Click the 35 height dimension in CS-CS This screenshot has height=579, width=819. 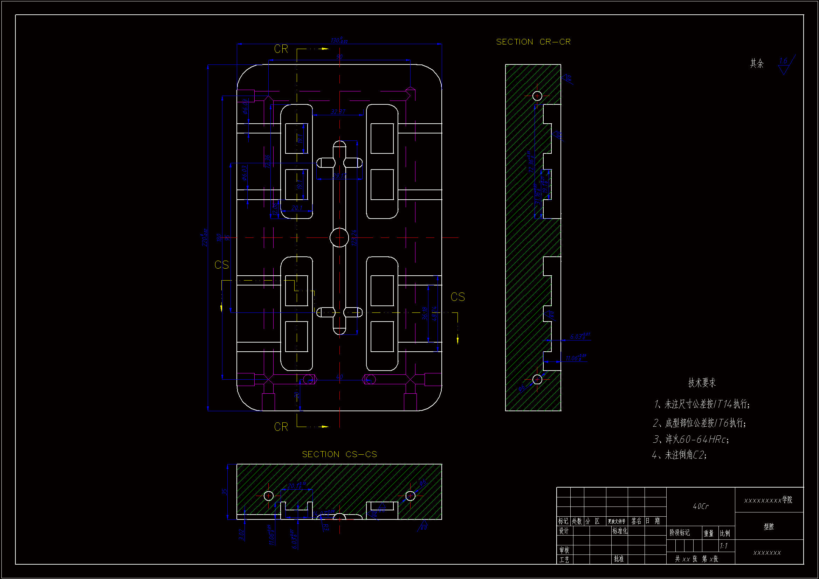(225, 491)
